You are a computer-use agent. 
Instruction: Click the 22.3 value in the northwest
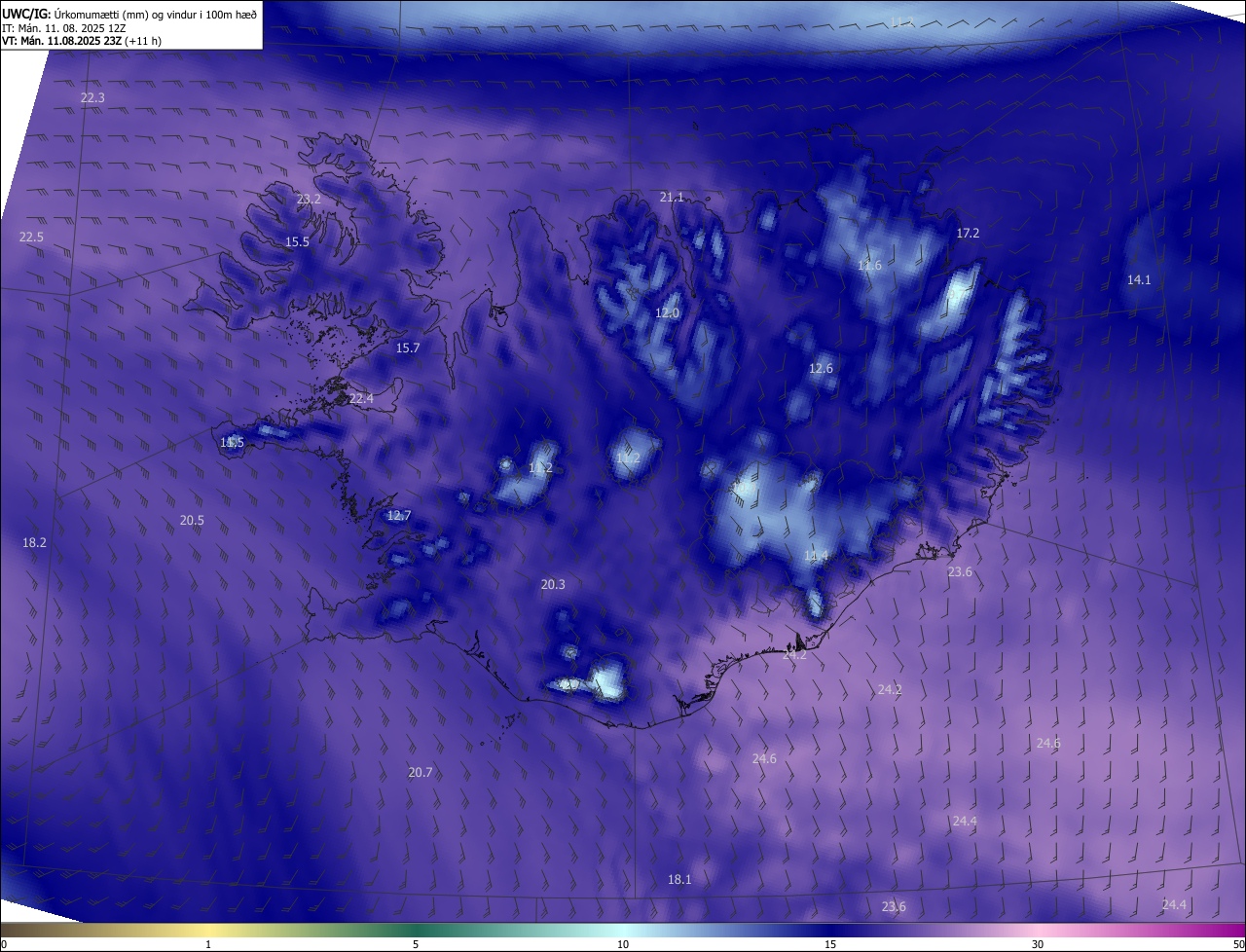(x=92, y=98)
